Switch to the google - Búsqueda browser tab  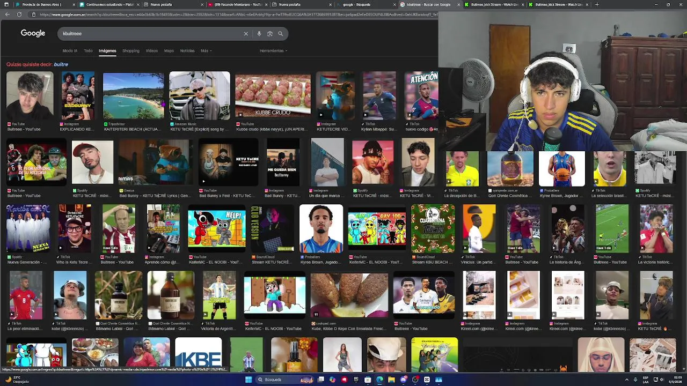click(366, 4)
